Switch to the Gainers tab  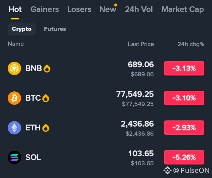(45, 9)
